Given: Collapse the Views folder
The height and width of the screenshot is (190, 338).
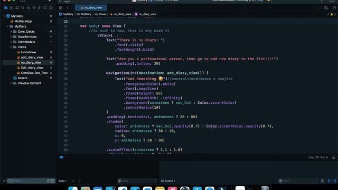Looking at the screenshot, I should point(11,47).
